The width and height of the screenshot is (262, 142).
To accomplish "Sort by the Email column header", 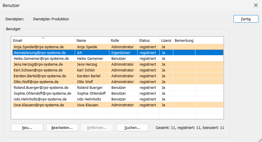I will (43, 41).
